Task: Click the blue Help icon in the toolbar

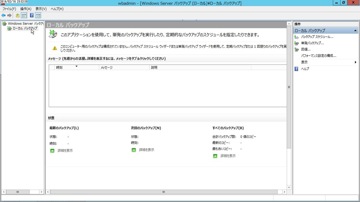Action: click(32, 15)
